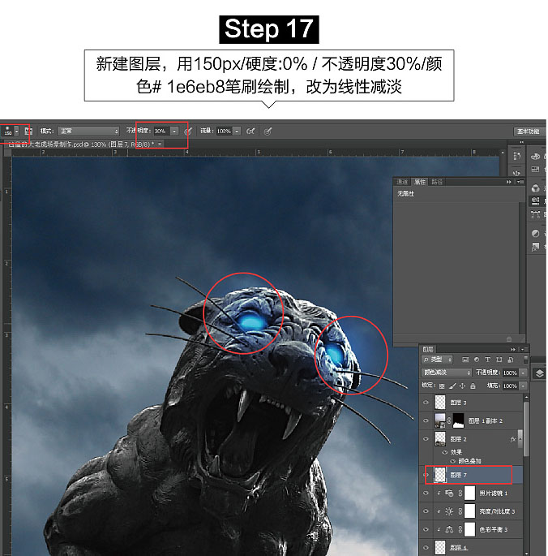Lock image pixels brush icon

point(452,386)
